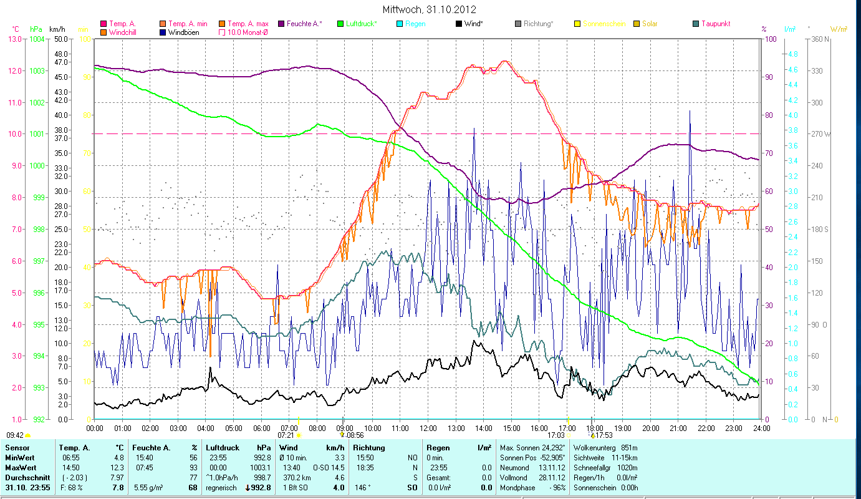
Task: Click the gray Richtung* legend swatch
Action: coord(518,24)
